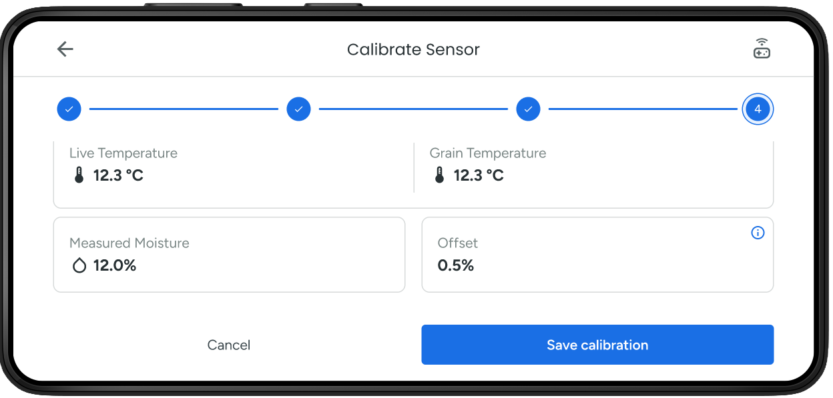Jump to the first completed step
The height and width of the screenshot is (398, 833).
point(69,109)
